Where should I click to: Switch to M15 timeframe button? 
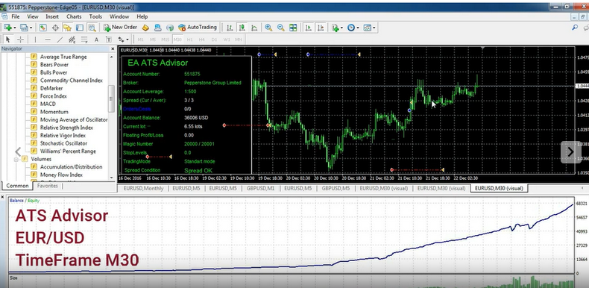(x=166, y=39)
